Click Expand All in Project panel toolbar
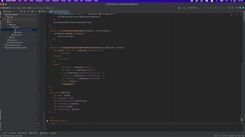The image size is (245, 137). (x=24, y=11)
